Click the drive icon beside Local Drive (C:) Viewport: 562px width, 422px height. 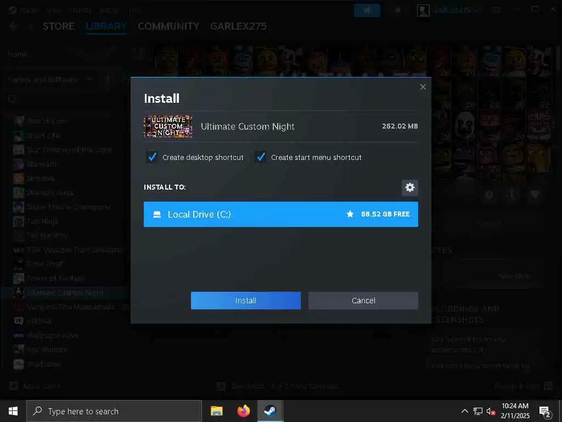tap(157, 215)
